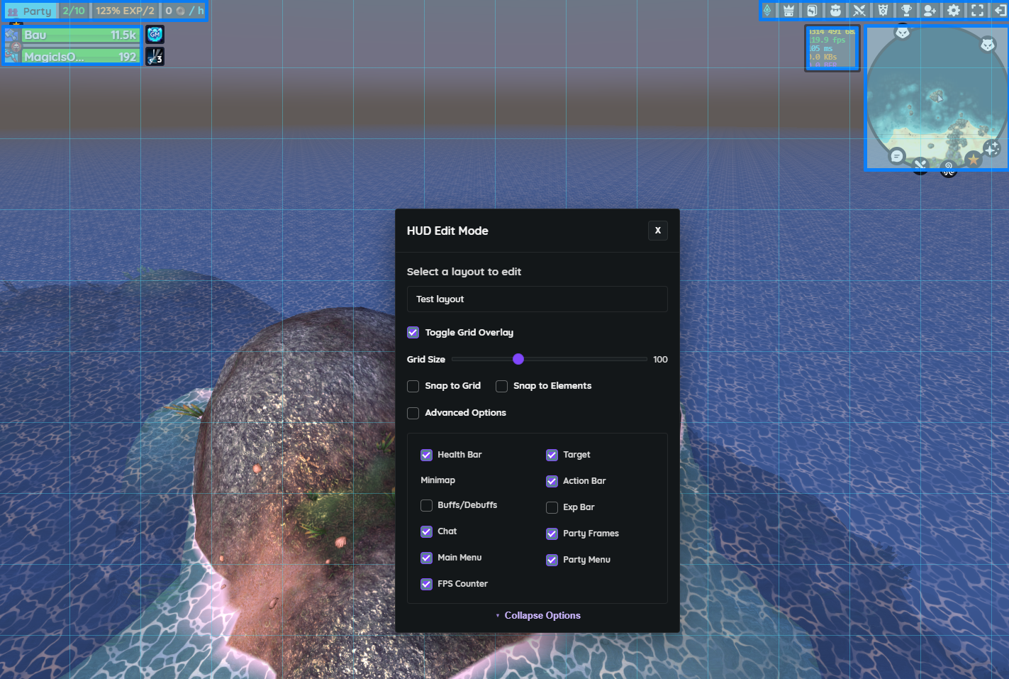The height and width of the screenshot is (679, 1009).
Task: Click the bear head icon at minimap top right
Action: 988,45
